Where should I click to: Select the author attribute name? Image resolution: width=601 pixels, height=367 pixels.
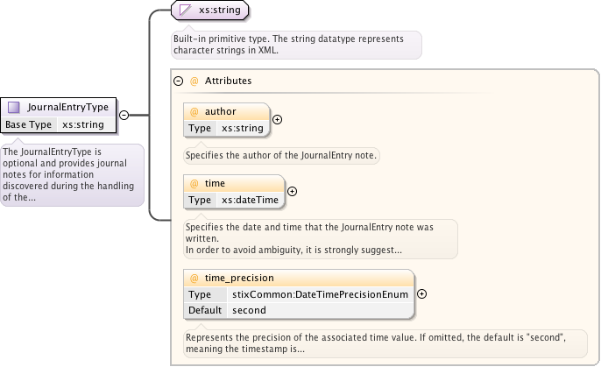coord(221,112)
